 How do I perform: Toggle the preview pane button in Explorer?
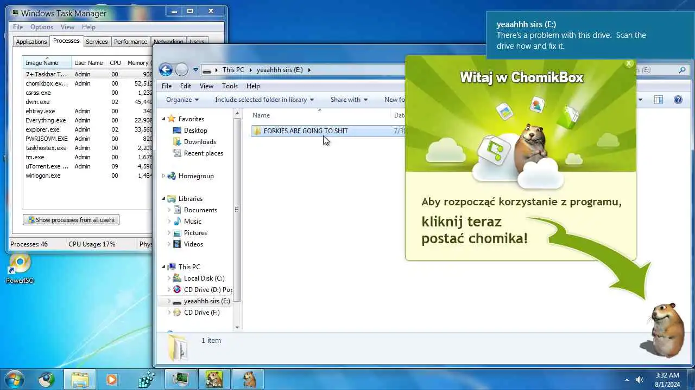coord(659,100)
